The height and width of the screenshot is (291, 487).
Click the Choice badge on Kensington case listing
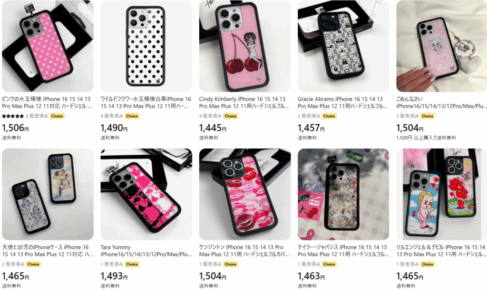231,264
